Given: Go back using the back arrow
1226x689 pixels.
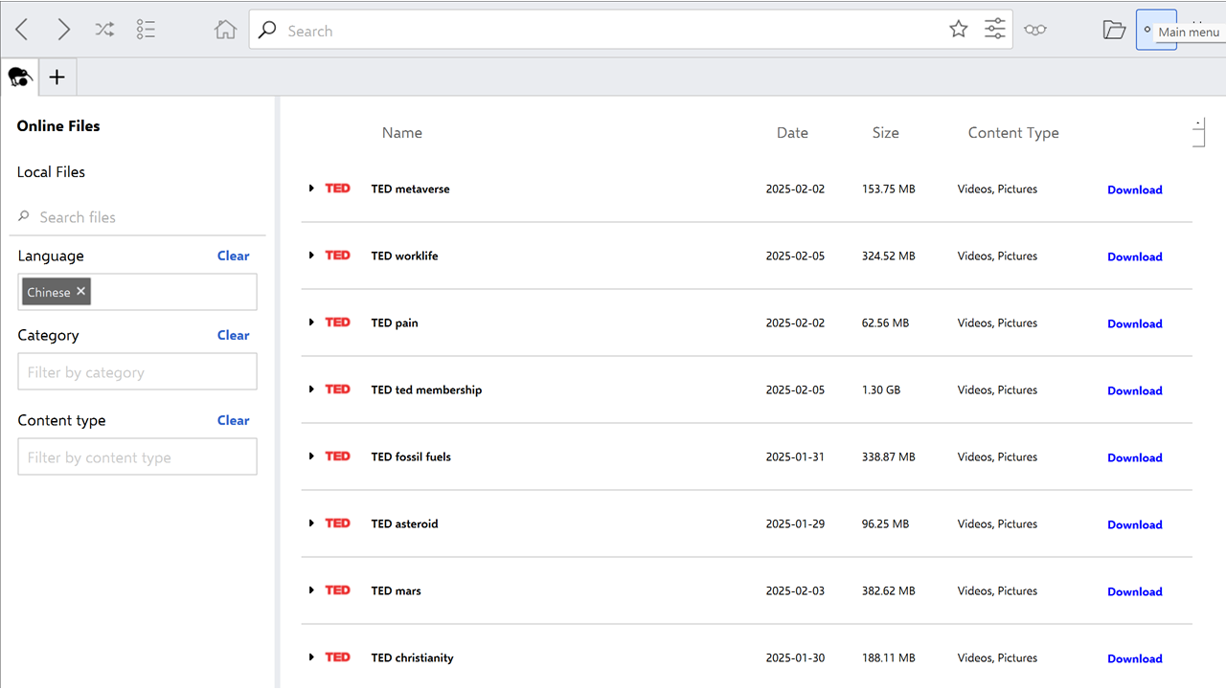Looking at the screenshot, I should click(22, 30).
